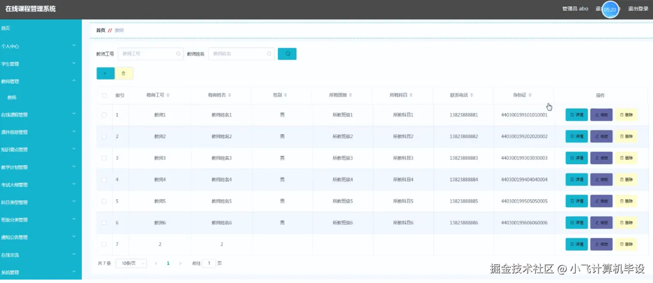Expand 考试大纲管理 using its sidebar chevron
The height and width of the screenshot is (283, 653).
tap(74, 184)
